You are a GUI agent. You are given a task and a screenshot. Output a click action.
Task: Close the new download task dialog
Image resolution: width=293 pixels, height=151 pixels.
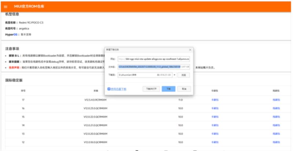[x=190, y=50]
